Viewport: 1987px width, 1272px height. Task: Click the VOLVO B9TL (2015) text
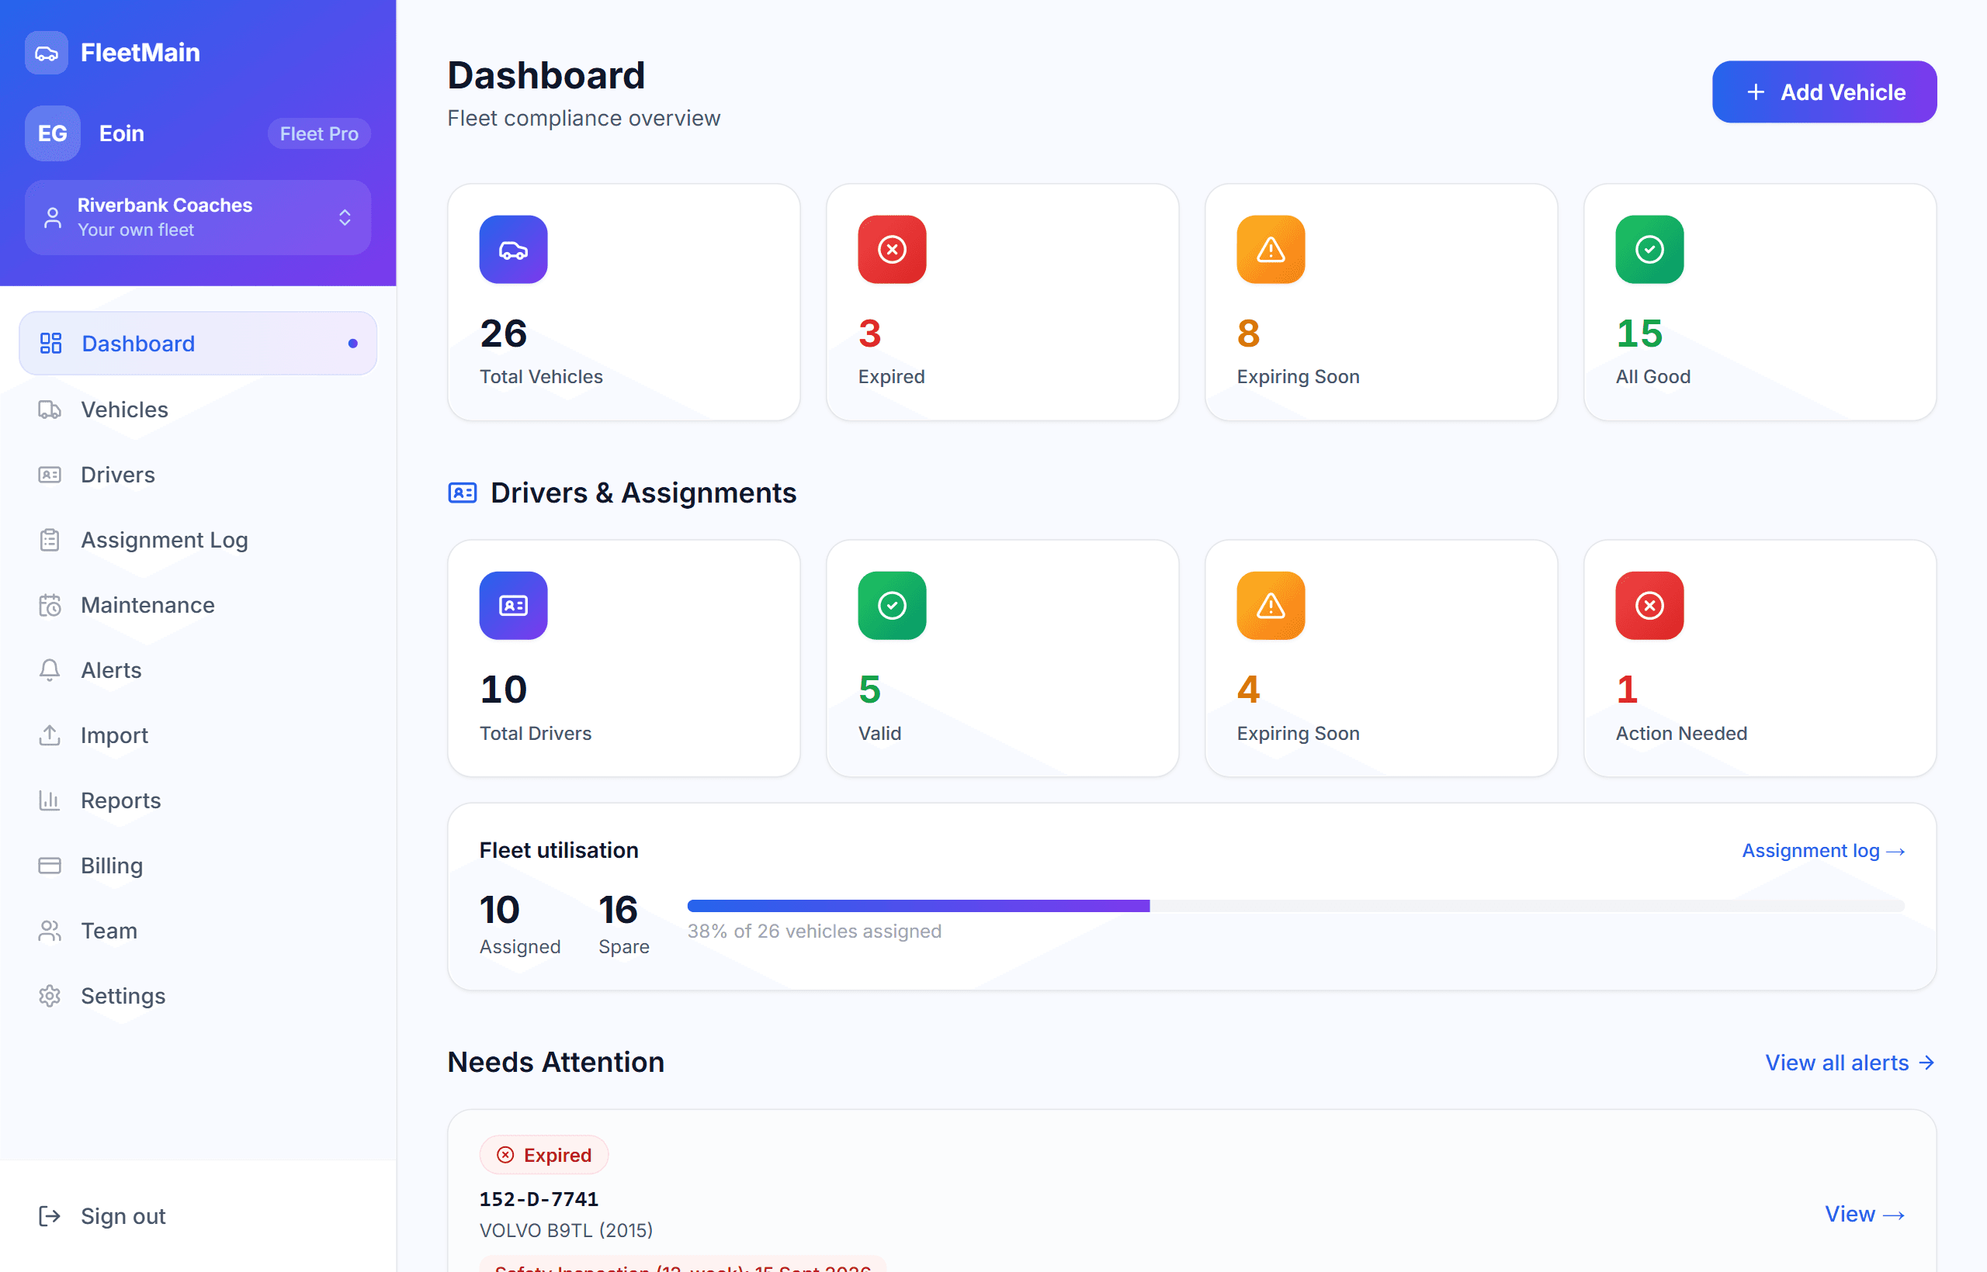(566, 1231)
